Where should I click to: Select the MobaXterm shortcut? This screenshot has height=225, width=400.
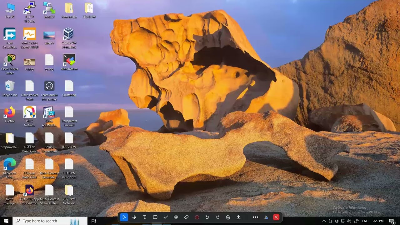[x=69, y=63]
